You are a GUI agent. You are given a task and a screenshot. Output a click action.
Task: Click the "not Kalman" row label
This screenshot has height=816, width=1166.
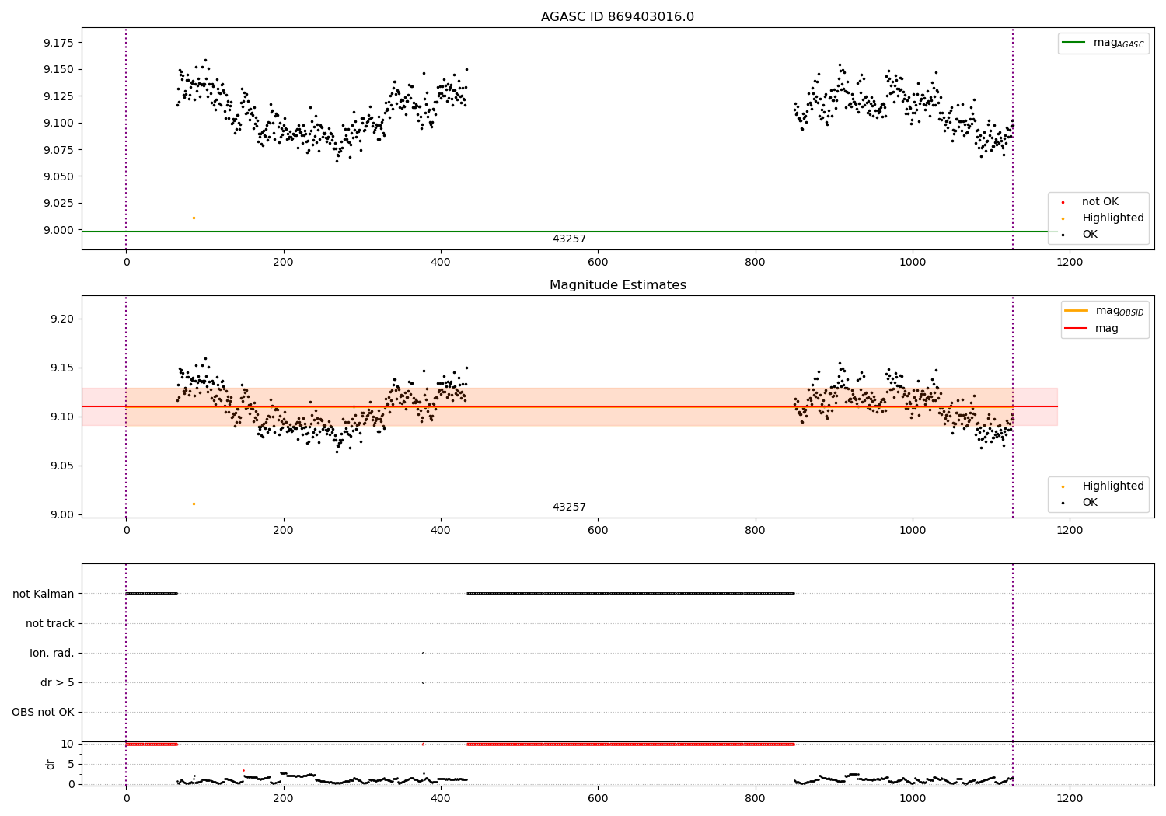point(44,594)
